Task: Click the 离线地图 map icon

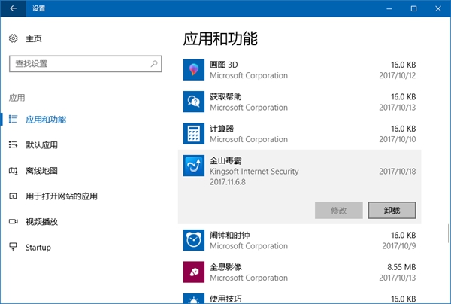Action: (x=13, y=171)
